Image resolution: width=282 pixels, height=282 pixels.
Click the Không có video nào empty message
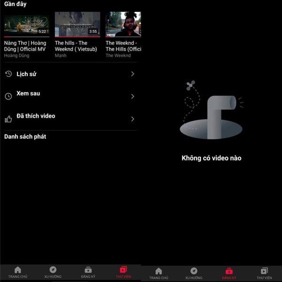211,158
